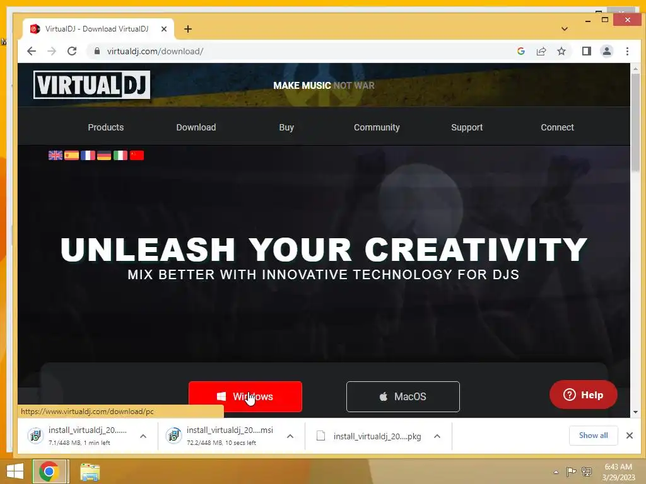
Task: Click the page vertical scrollbar thumb
Action: pyautogui.click(x=635, y=124)
